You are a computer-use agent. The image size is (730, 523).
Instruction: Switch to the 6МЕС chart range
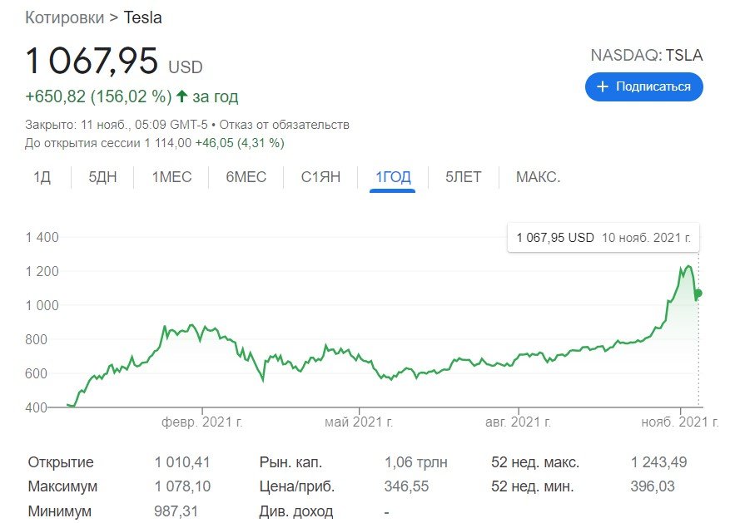coord(246,177)
